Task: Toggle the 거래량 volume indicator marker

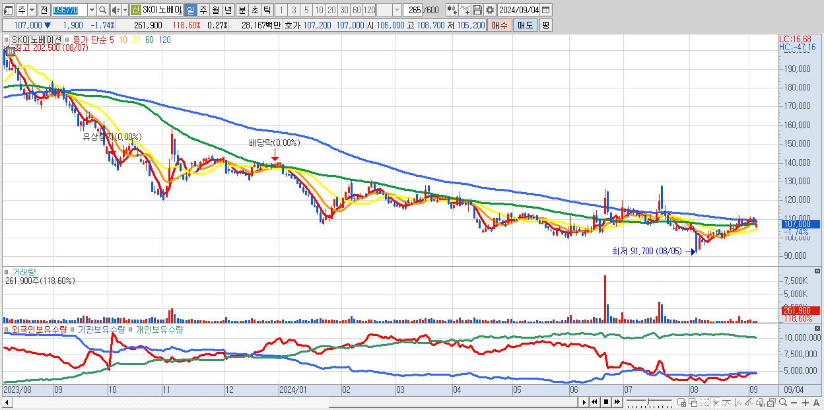Action: tap(7, 271)
